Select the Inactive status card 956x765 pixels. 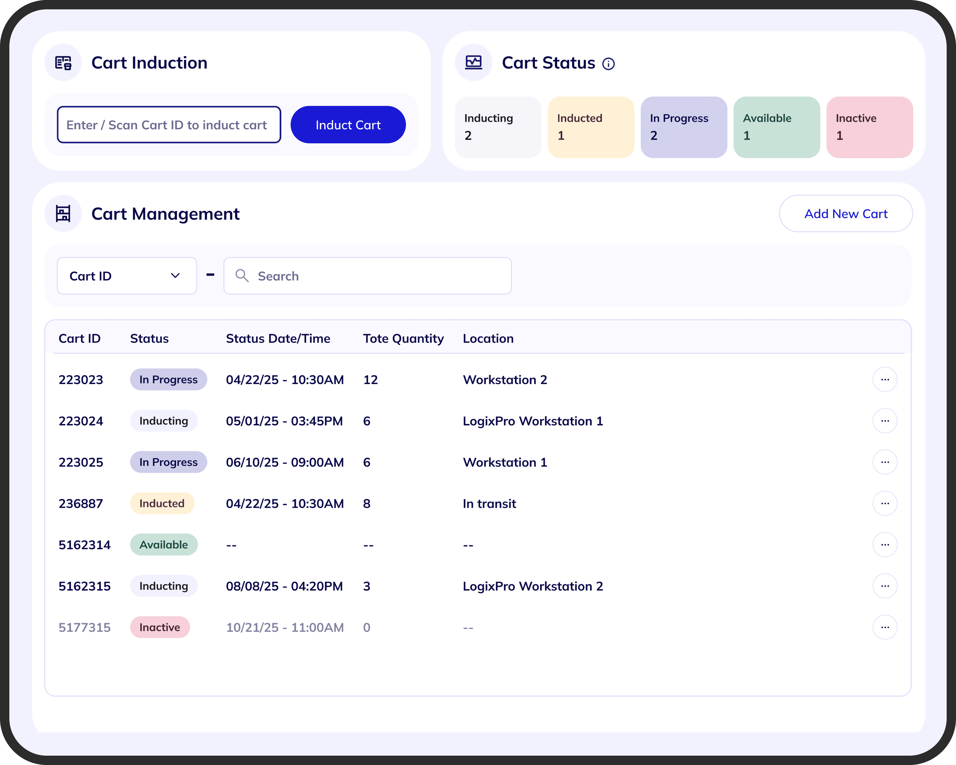coord(870,127)
